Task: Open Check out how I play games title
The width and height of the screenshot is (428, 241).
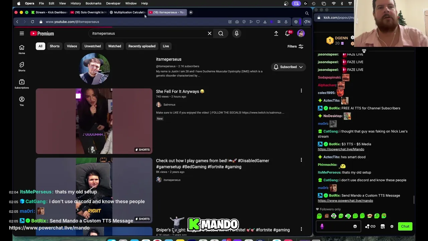Action: [x=212, y=164]
